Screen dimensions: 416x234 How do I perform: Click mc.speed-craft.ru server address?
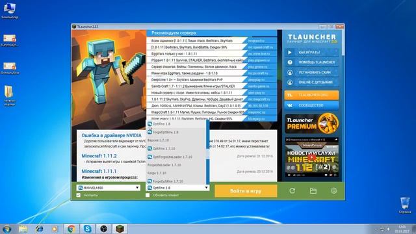pyautogui.click(x=261, y=47)
